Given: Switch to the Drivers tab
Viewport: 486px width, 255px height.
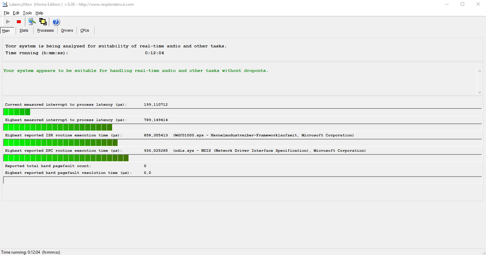Looking at the screenshot, I should 67,30.
